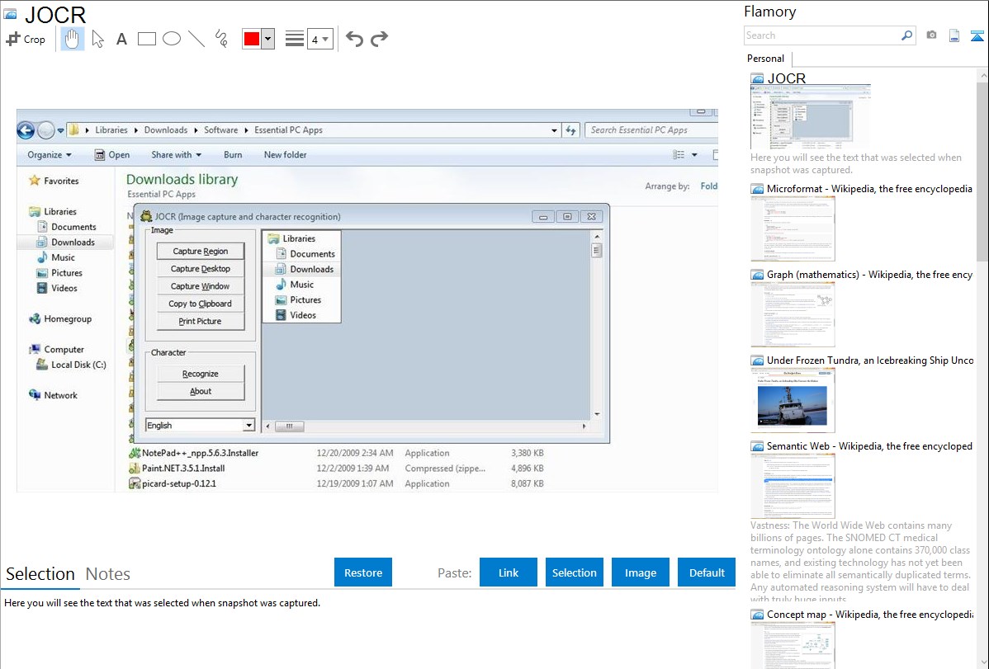Open the Microformat Wikipedia snapshot thumbnail
Image resolution: width=989 pixels, height=669 pixels.
(793, 228)
